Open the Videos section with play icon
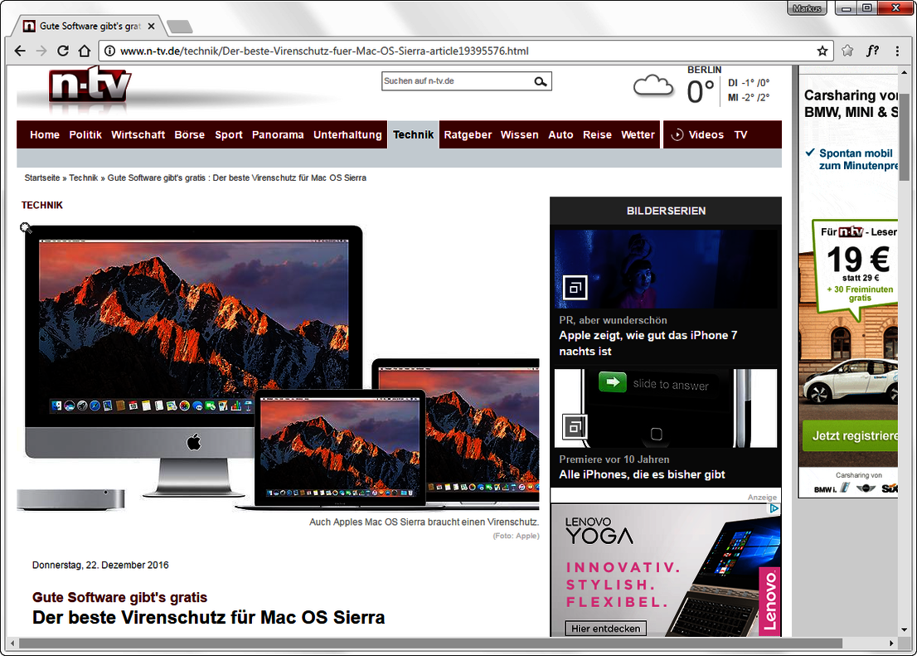 pos(697,134)
